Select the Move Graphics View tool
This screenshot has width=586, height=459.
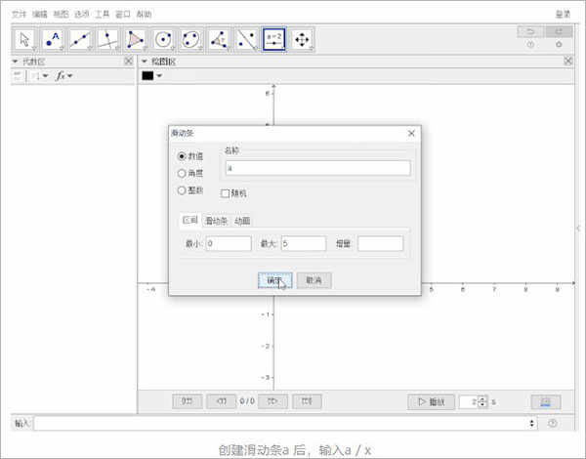(302, 39)
